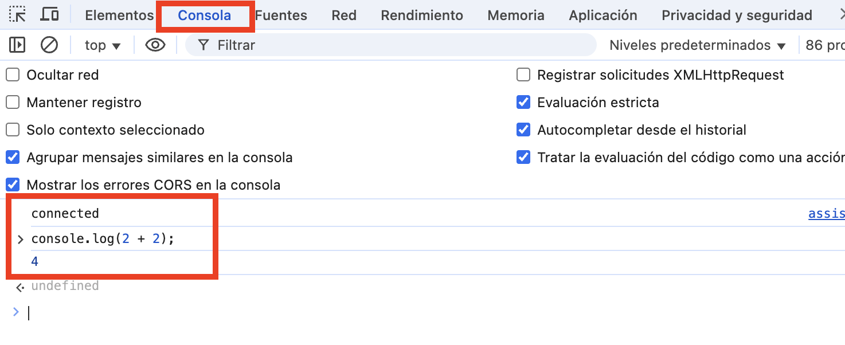Click the funnel filter icon
845x345 pixels.
coord(203,45)
